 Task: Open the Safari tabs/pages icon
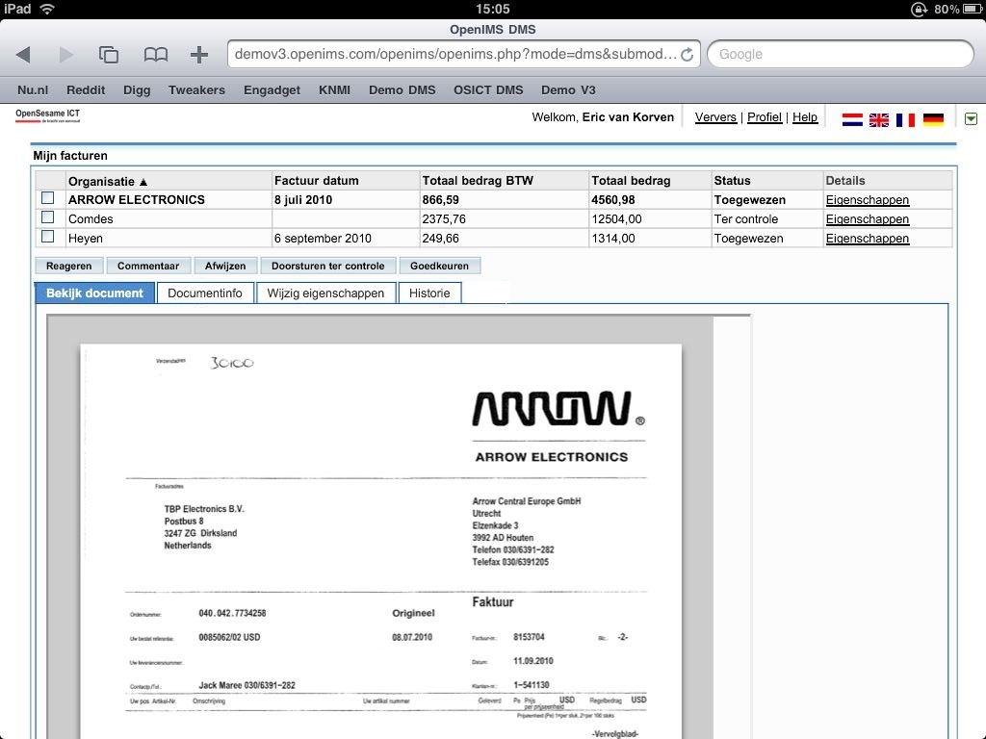109,55
